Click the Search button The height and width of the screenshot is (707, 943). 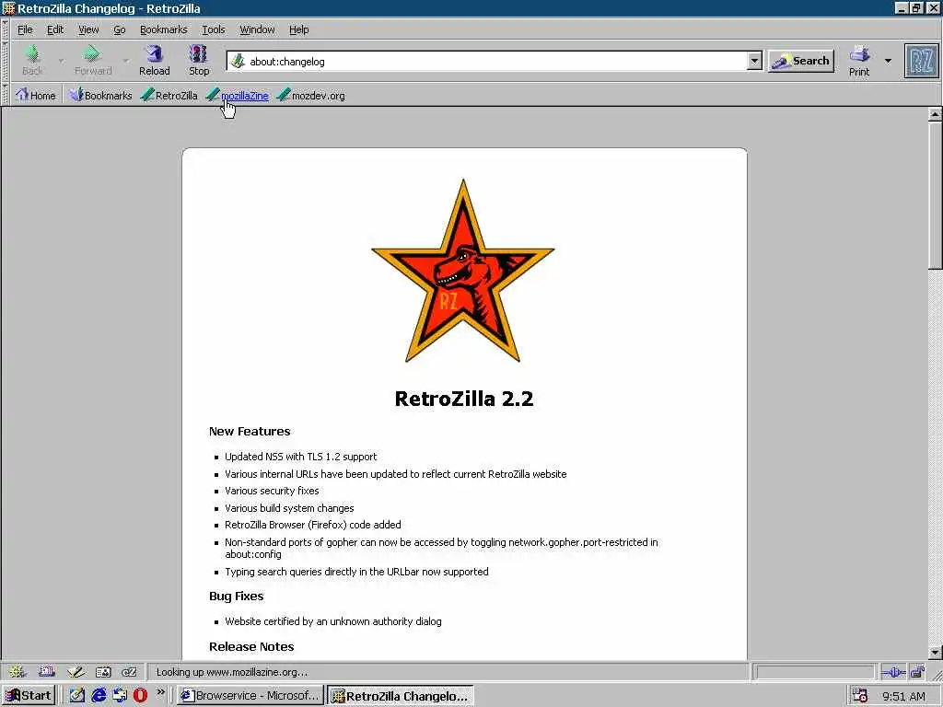tap(801, 61)
